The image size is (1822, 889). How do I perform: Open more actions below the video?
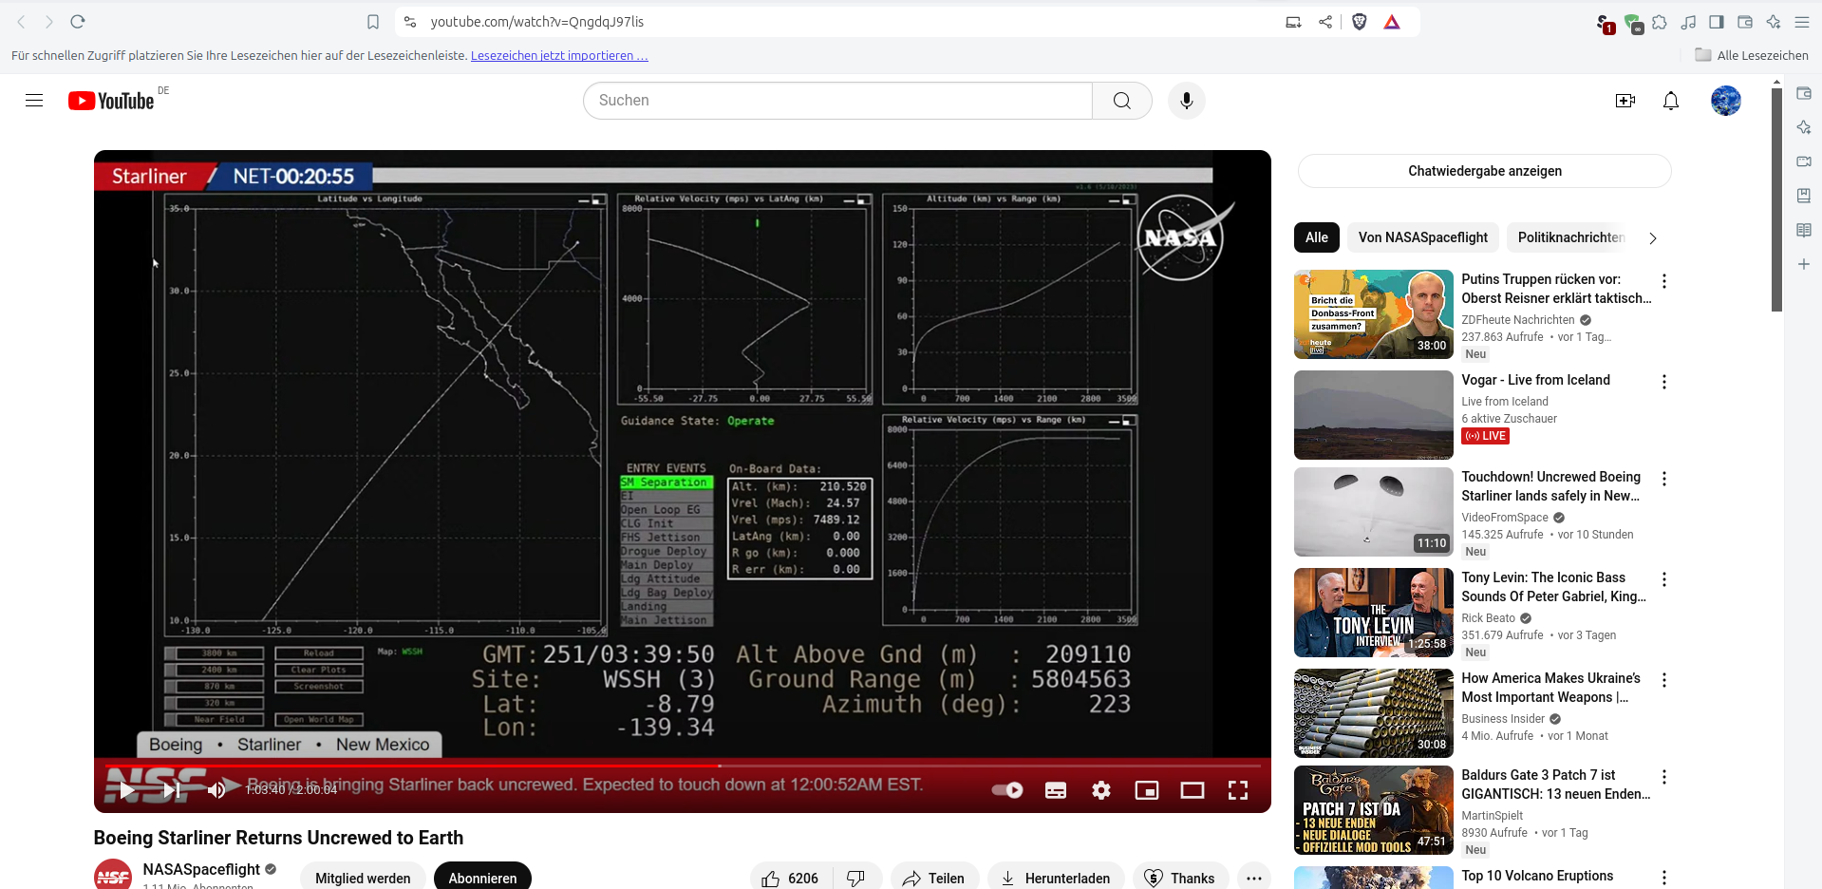(x=1254, y=879)
